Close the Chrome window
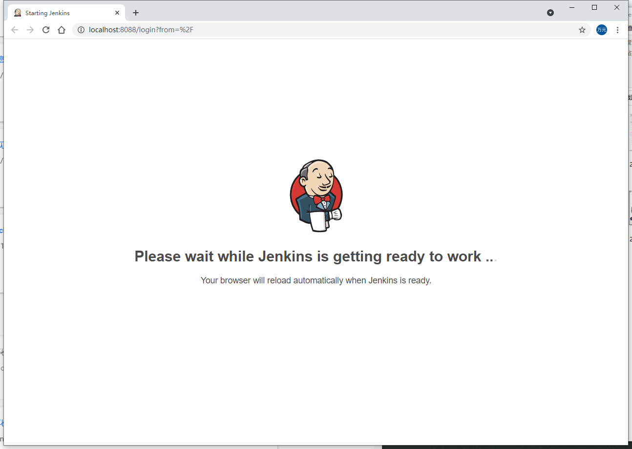Viewport: 632px width, 449px height. pos(617,7)
